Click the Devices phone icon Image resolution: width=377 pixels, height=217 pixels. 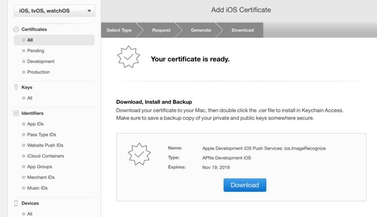click(x=16, y=203)
